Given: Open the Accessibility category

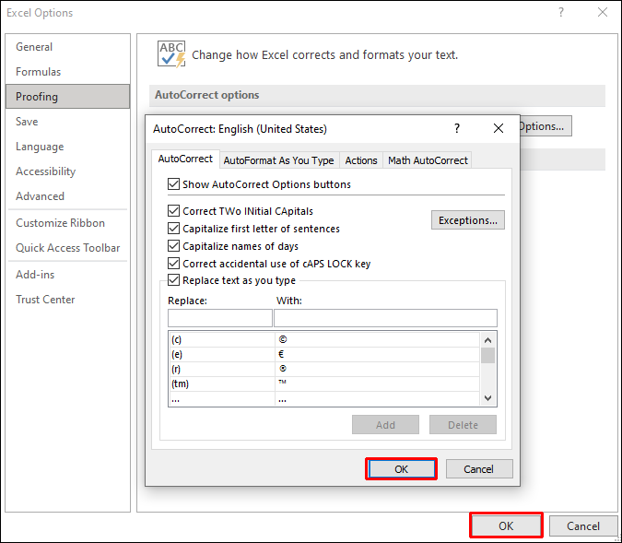Looking at the screenshot, I should click(67, 171).
